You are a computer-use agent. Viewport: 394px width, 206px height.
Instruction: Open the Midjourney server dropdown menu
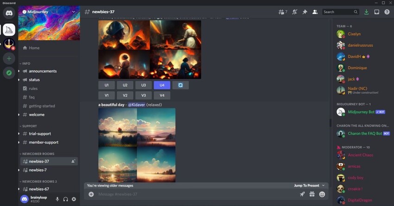point(73,11)
